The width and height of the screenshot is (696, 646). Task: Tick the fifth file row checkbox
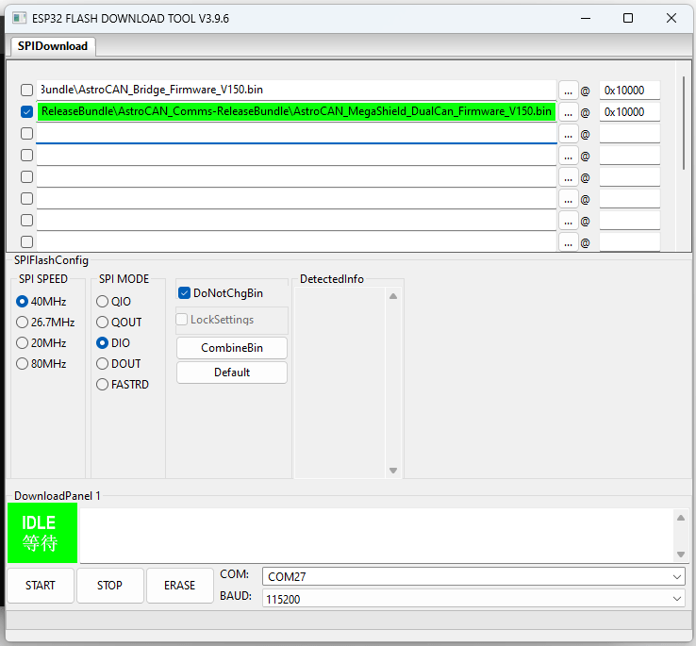click(26, 176)
